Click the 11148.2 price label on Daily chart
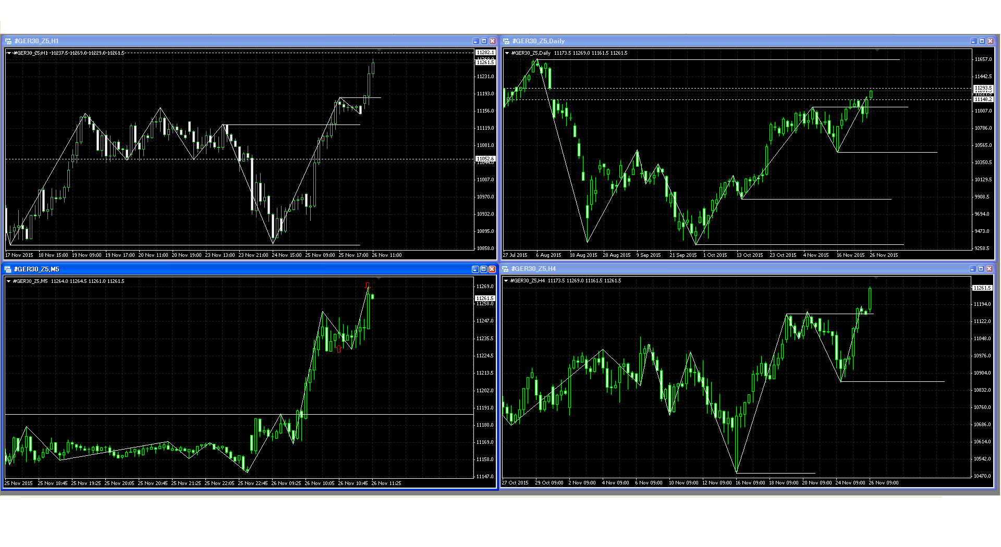 coord(983,100)
